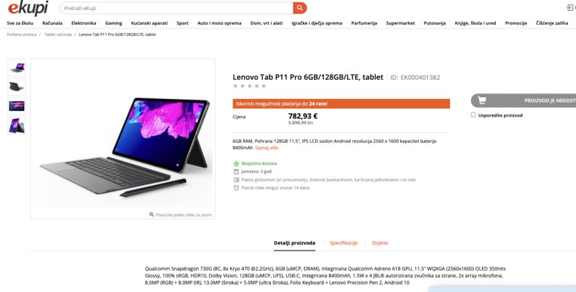Open the Kućanski aparati category menu
The height and width of the screenshot is (292, 576).
pyautogui.click(x=149, y=23)
